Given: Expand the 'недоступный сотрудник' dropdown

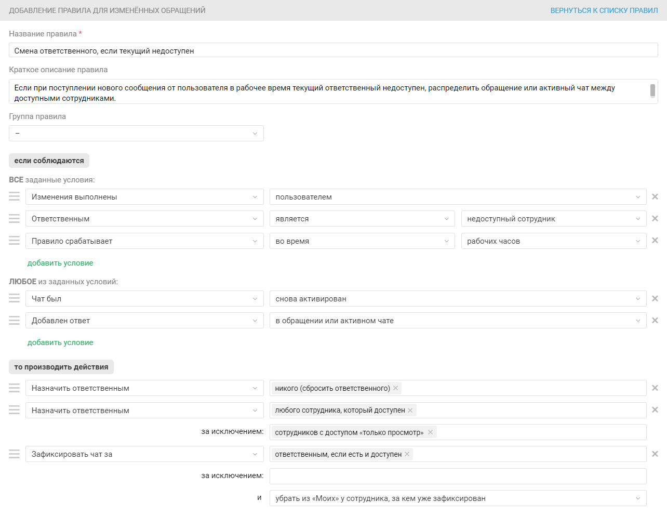Looking at the screenshot, I should 553,219.
